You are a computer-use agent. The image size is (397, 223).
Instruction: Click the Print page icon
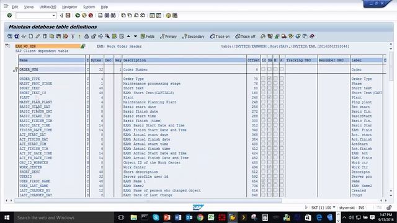(100, 15)
